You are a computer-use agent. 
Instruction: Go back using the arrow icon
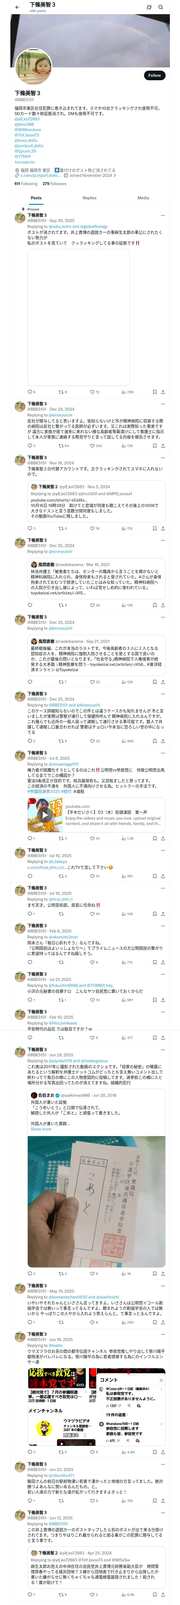tap(17, 7)
